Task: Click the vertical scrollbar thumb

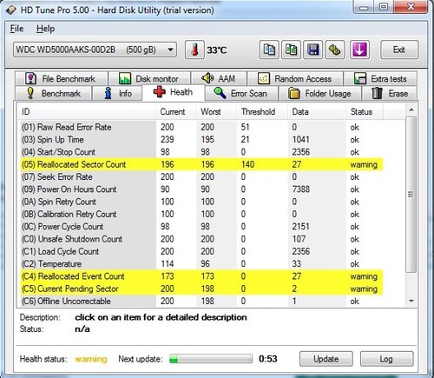Action: [x=411, y=195]
